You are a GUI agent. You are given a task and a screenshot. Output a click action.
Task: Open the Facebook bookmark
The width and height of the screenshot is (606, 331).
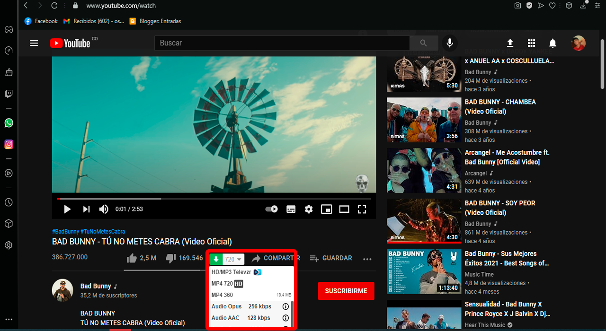41,21
